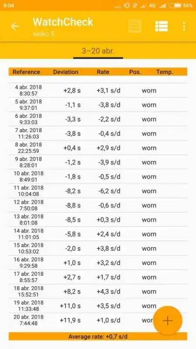This screenshot has height=349, width=196.
Task: Select the dimmed list view icon
Action: point(135,26)
